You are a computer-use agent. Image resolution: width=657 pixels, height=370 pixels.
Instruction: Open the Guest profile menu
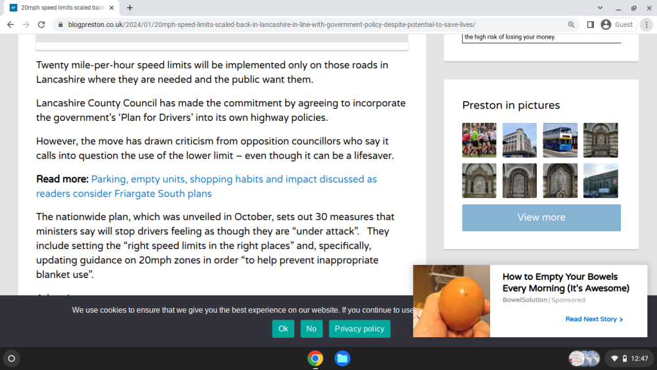617,25
